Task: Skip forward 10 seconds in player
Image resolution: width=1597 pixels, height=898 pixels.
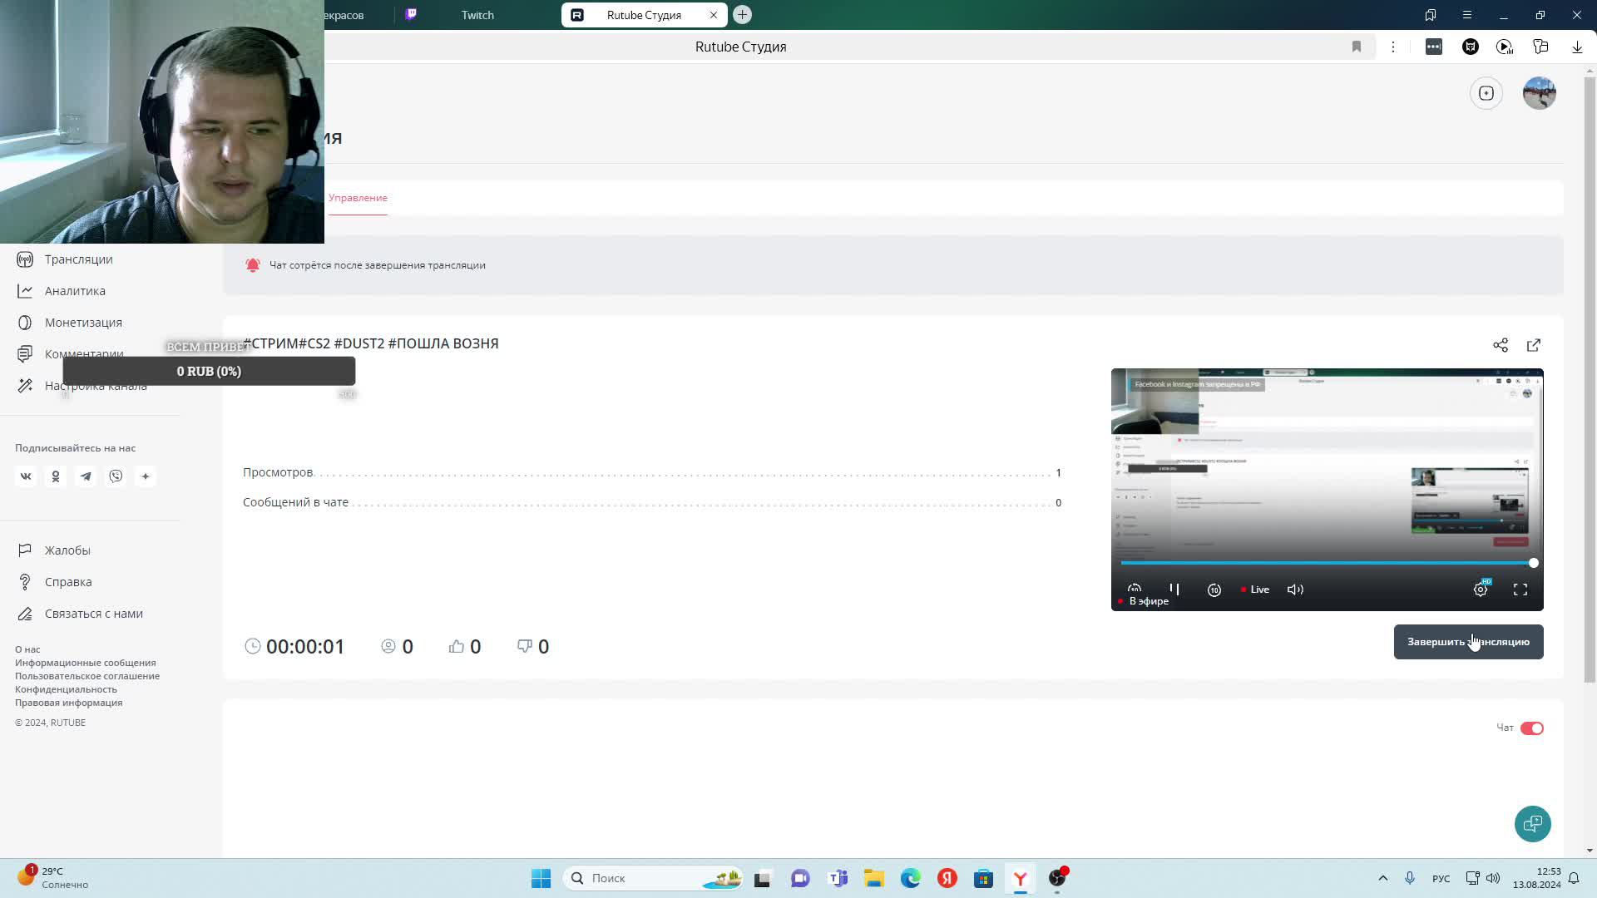Action: 1214,590
